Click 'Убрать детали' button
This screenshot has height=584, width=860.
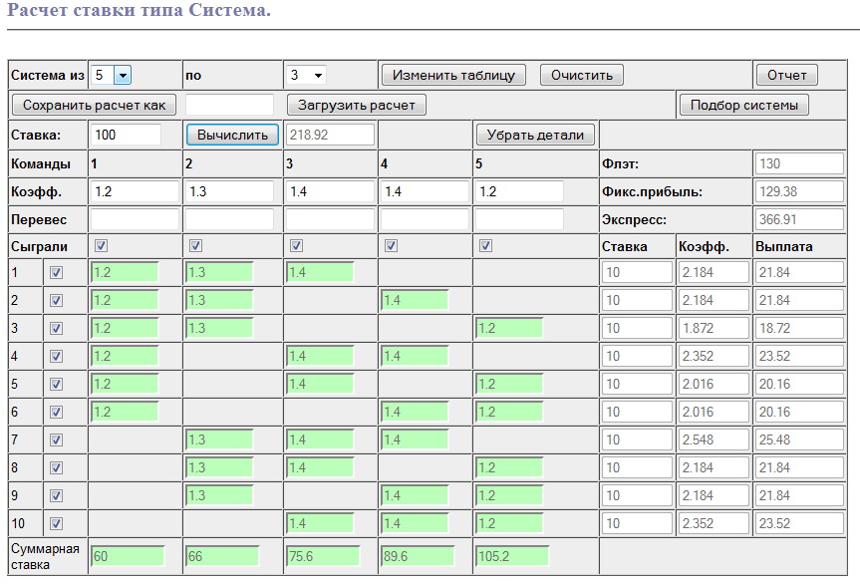535,135
